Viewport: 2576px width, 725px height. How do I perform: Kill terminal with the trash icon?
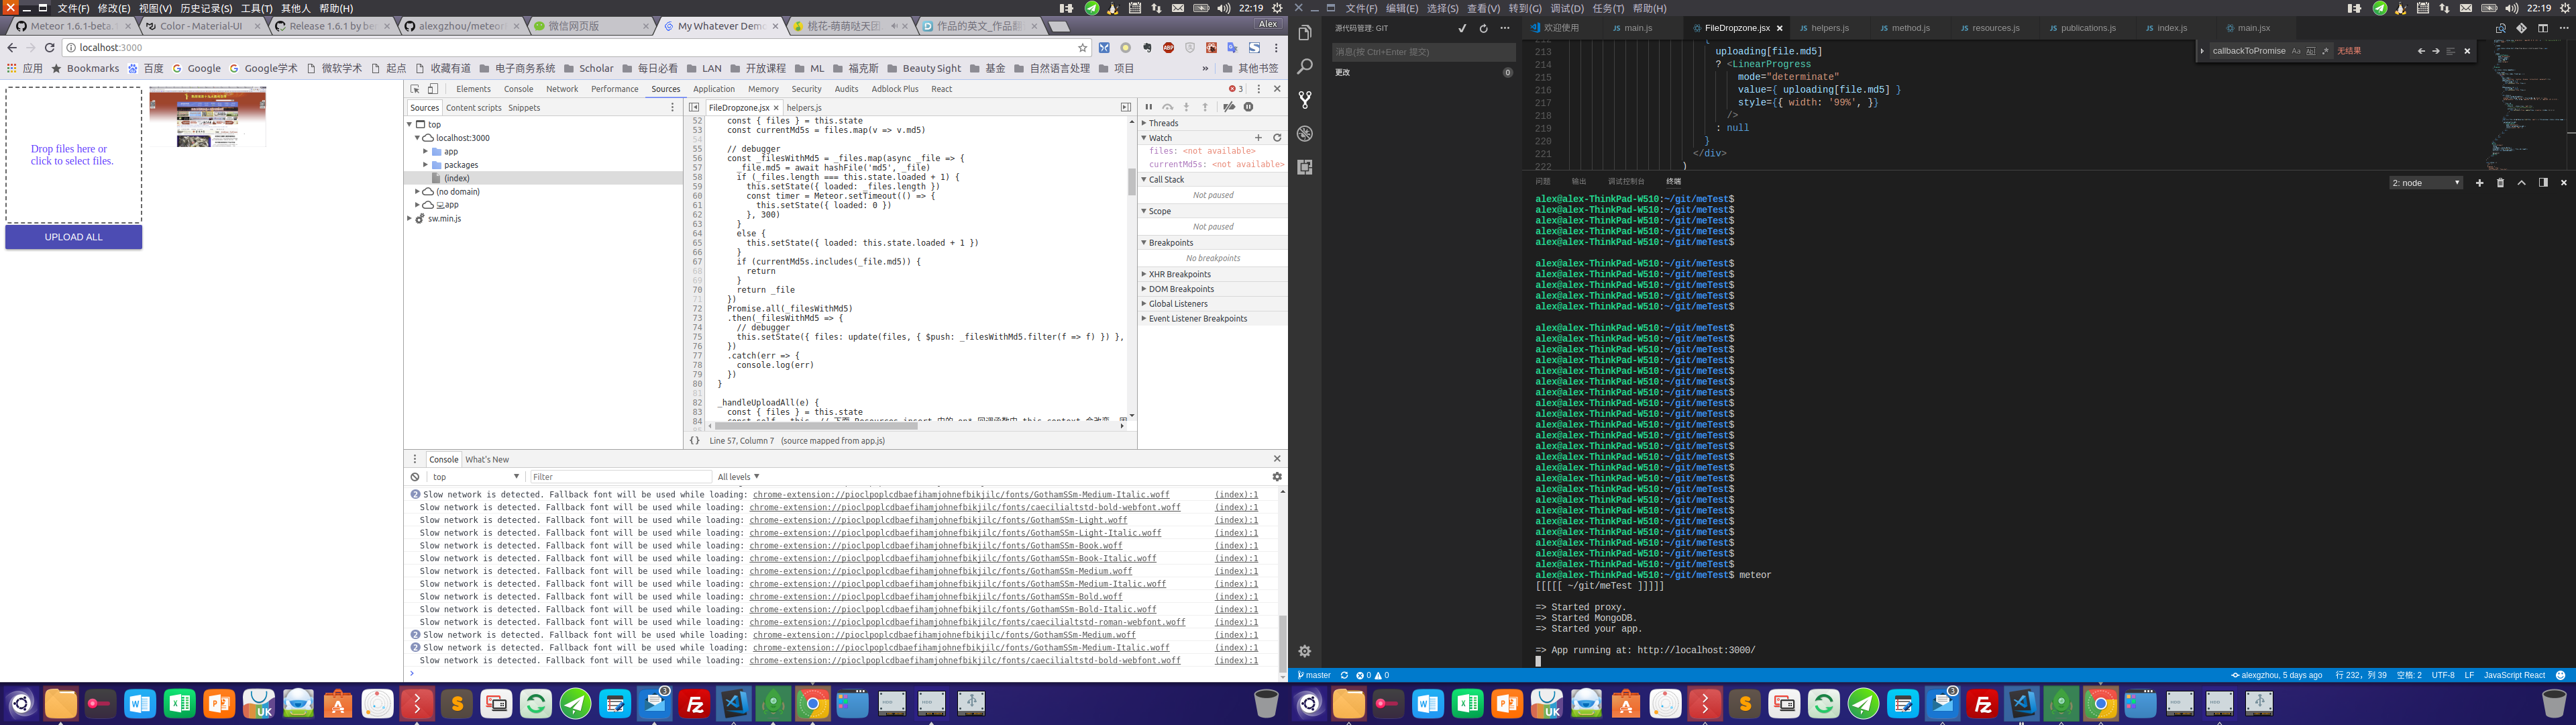point(2500,182)
